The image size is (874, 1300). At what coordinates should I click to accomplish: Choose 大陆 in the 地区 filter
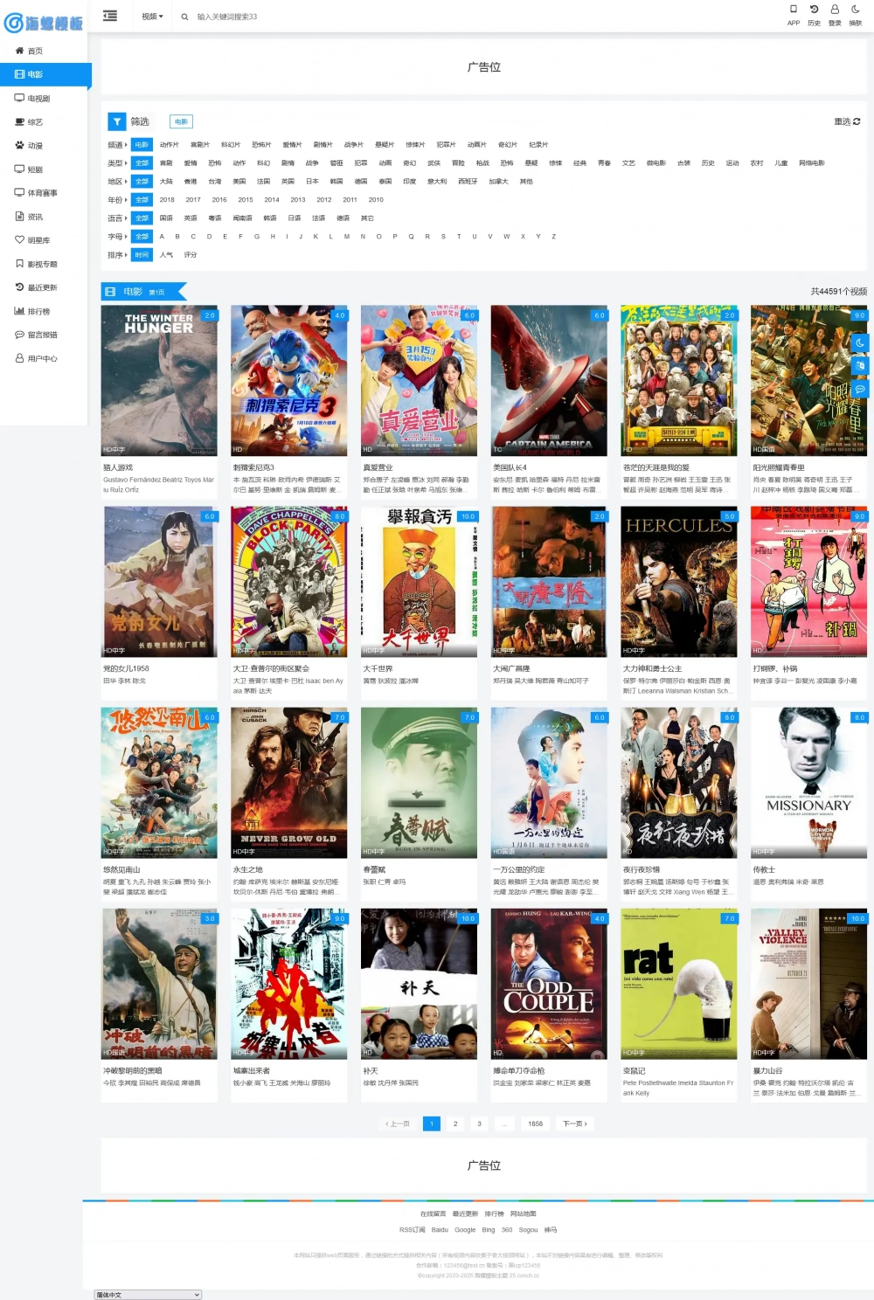[x=166, y=182]
